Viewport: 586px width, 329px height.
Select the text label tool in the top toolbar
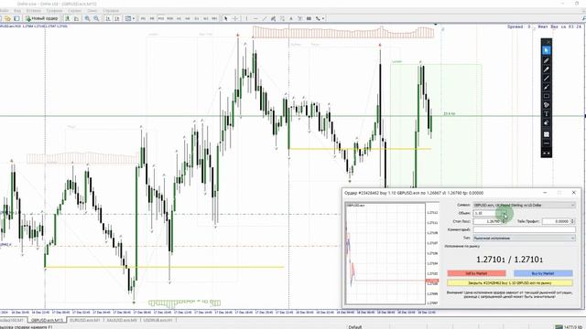(291, 18)
